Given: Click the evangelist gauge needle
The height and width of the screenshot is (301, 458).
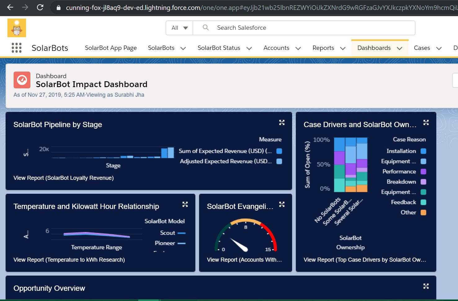Looking at the screenshot, I should click(239, 245).
